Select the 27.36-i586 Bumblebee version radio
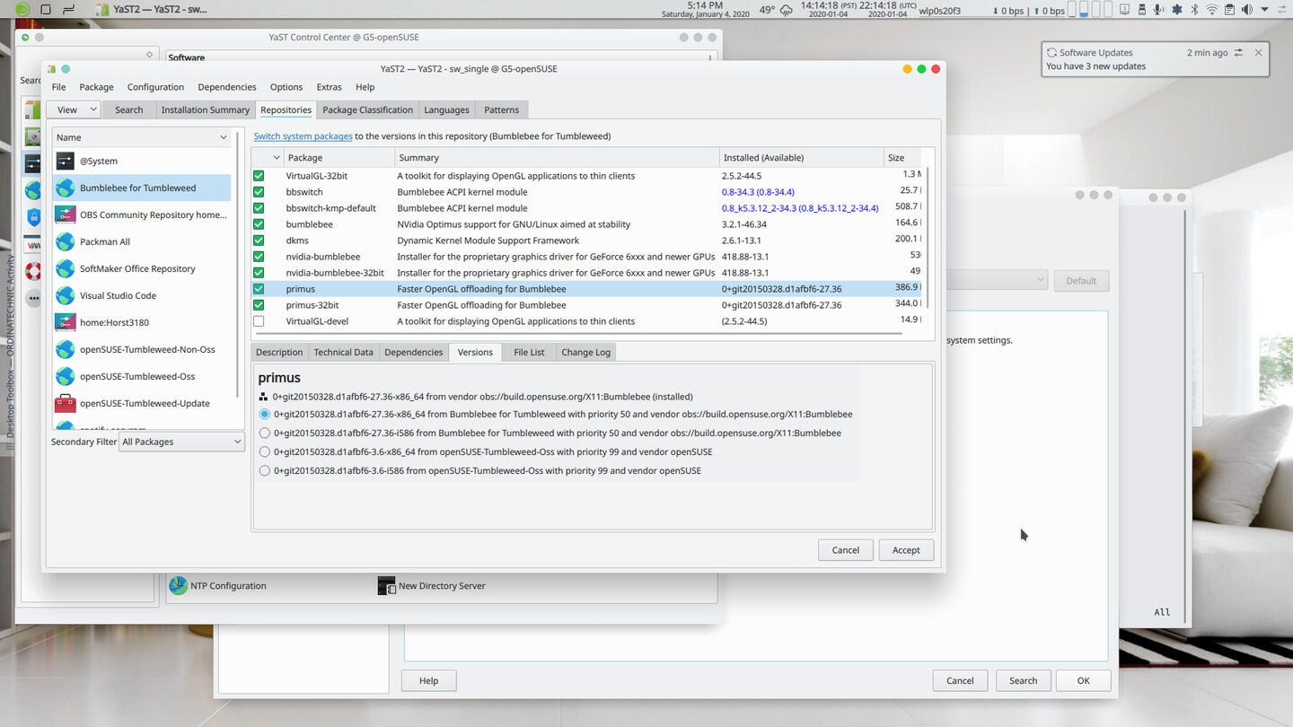The image size is (1293, 727). [x=265, y=433]
